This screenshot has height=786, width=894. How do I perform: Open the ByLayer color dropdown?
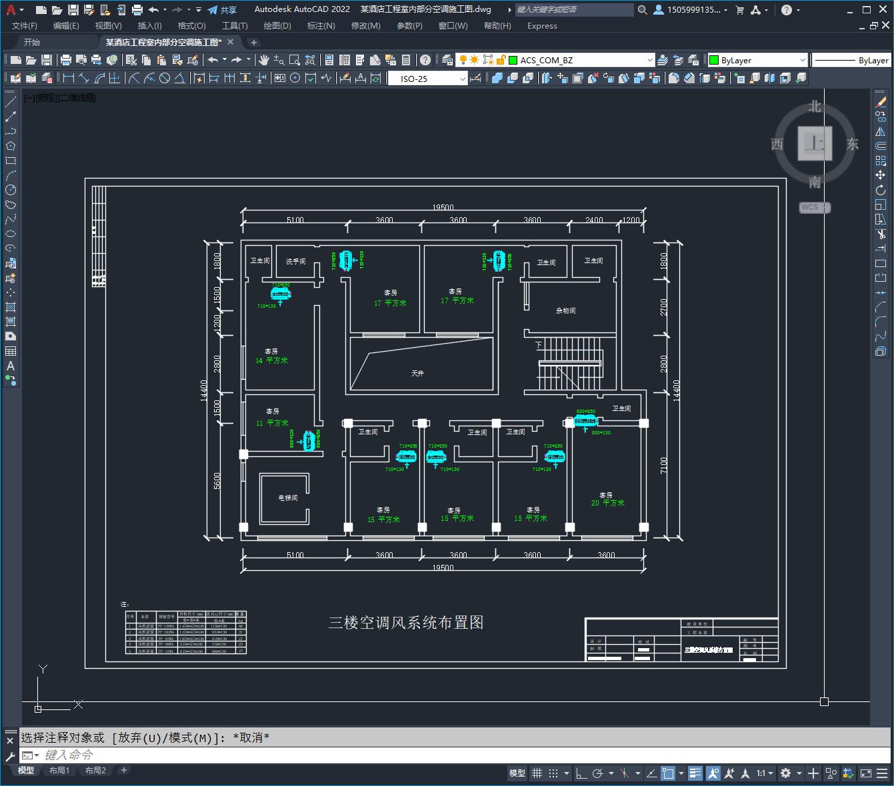point(757,60)
